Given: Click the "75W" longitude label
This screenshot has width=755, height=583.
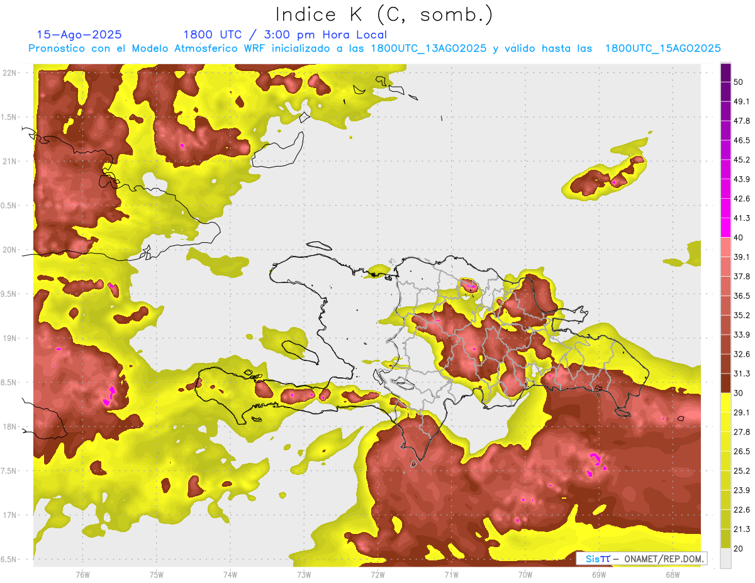Looking at the screenshot, I should click(x=156, y=575).
